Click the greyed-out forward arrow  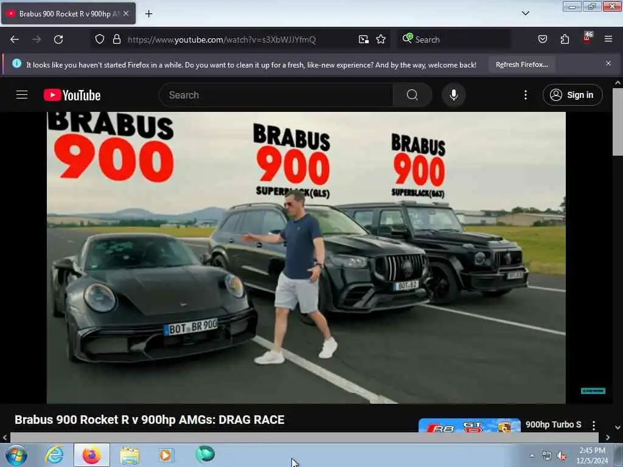pyautogui.click(x=37, y=40)
